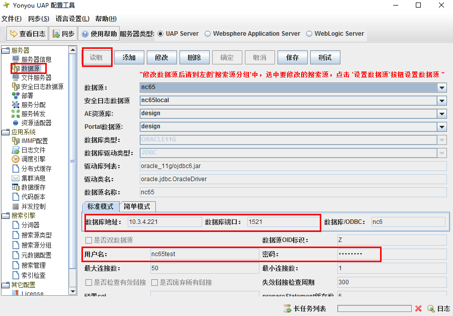Screen dimensions: 453x316
Task: Click the 数据库端口 field 1521
Action: click(283, 222)
